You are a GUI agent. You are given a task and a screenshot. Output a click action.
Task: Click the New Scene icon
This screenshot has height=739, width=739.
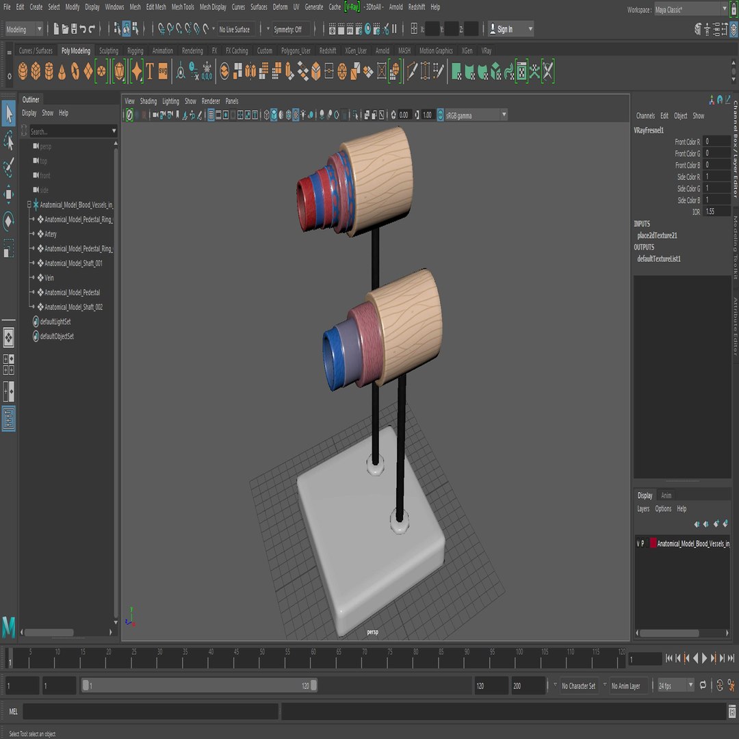(56, 29)
